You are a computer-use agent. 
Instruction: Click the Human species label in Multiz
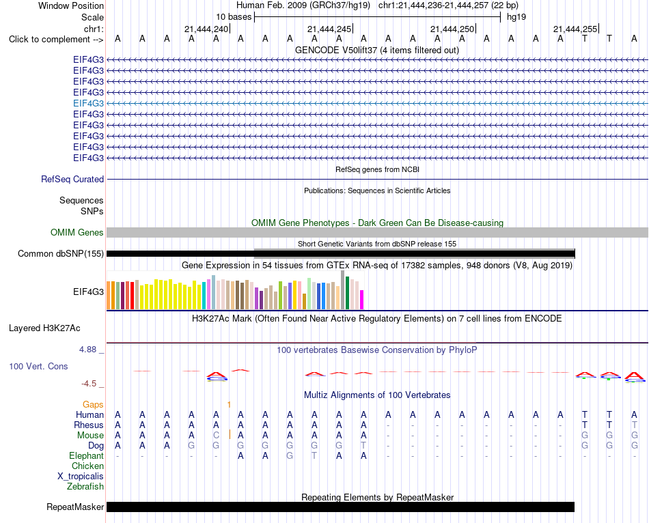coord(89,414)
